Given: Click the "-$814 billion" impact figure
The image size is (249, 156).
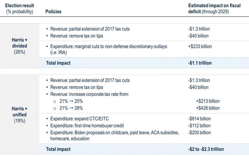Looking at the screenshot, I should click(199, 119).
